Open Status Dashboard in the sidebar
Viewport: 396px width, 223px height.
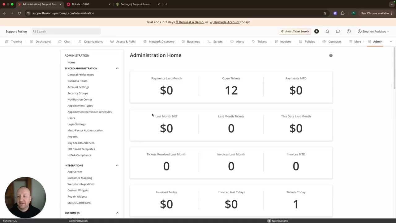click(79, 203)
